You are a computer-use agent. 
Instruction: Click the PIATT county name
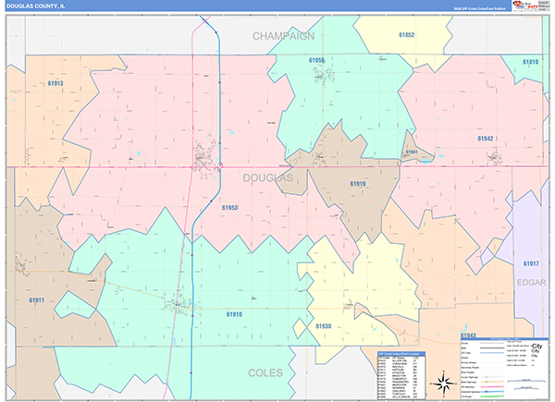16,91
